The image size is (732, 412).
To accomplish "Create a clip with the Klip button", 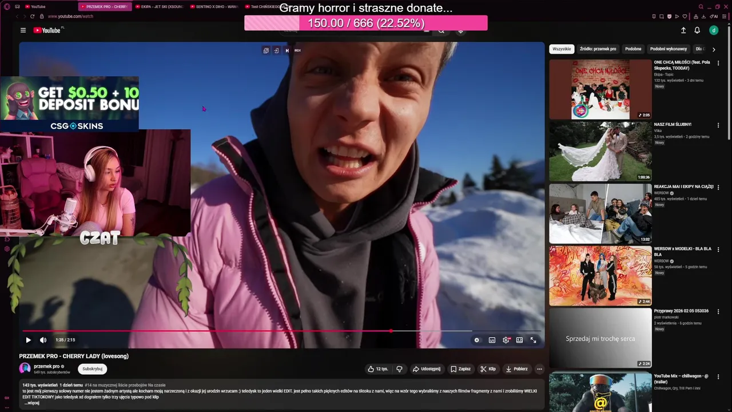I will [488, 369].
